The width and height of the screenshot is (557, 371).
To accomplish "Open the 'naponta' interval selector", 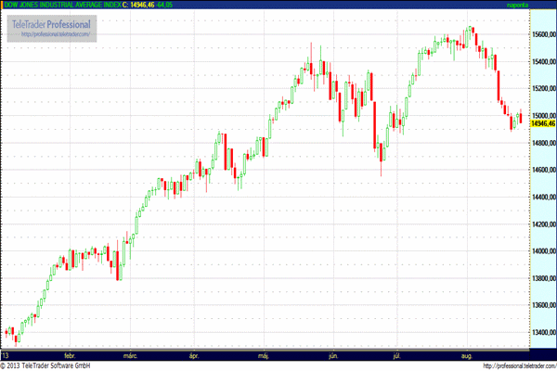I will 538,5.
